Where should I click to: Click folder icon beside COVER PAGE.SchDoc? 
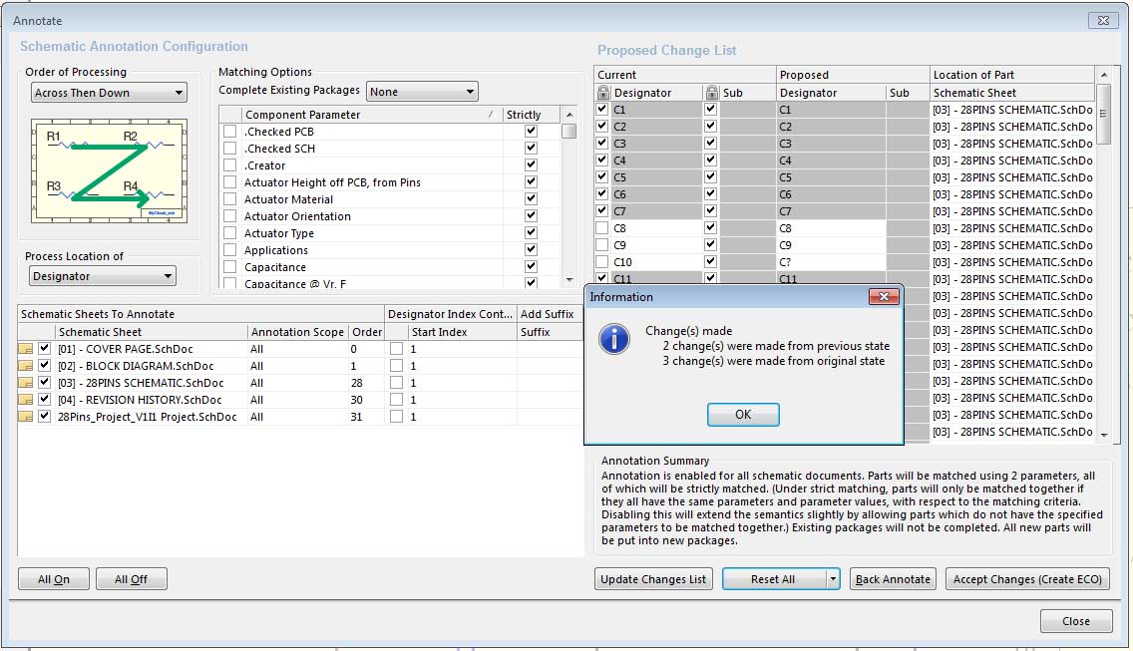pos(26,349)
